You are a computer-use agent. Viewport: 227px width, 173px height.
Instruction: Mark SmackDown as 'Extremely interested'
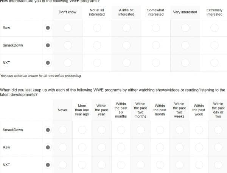(x=214, y=45)
